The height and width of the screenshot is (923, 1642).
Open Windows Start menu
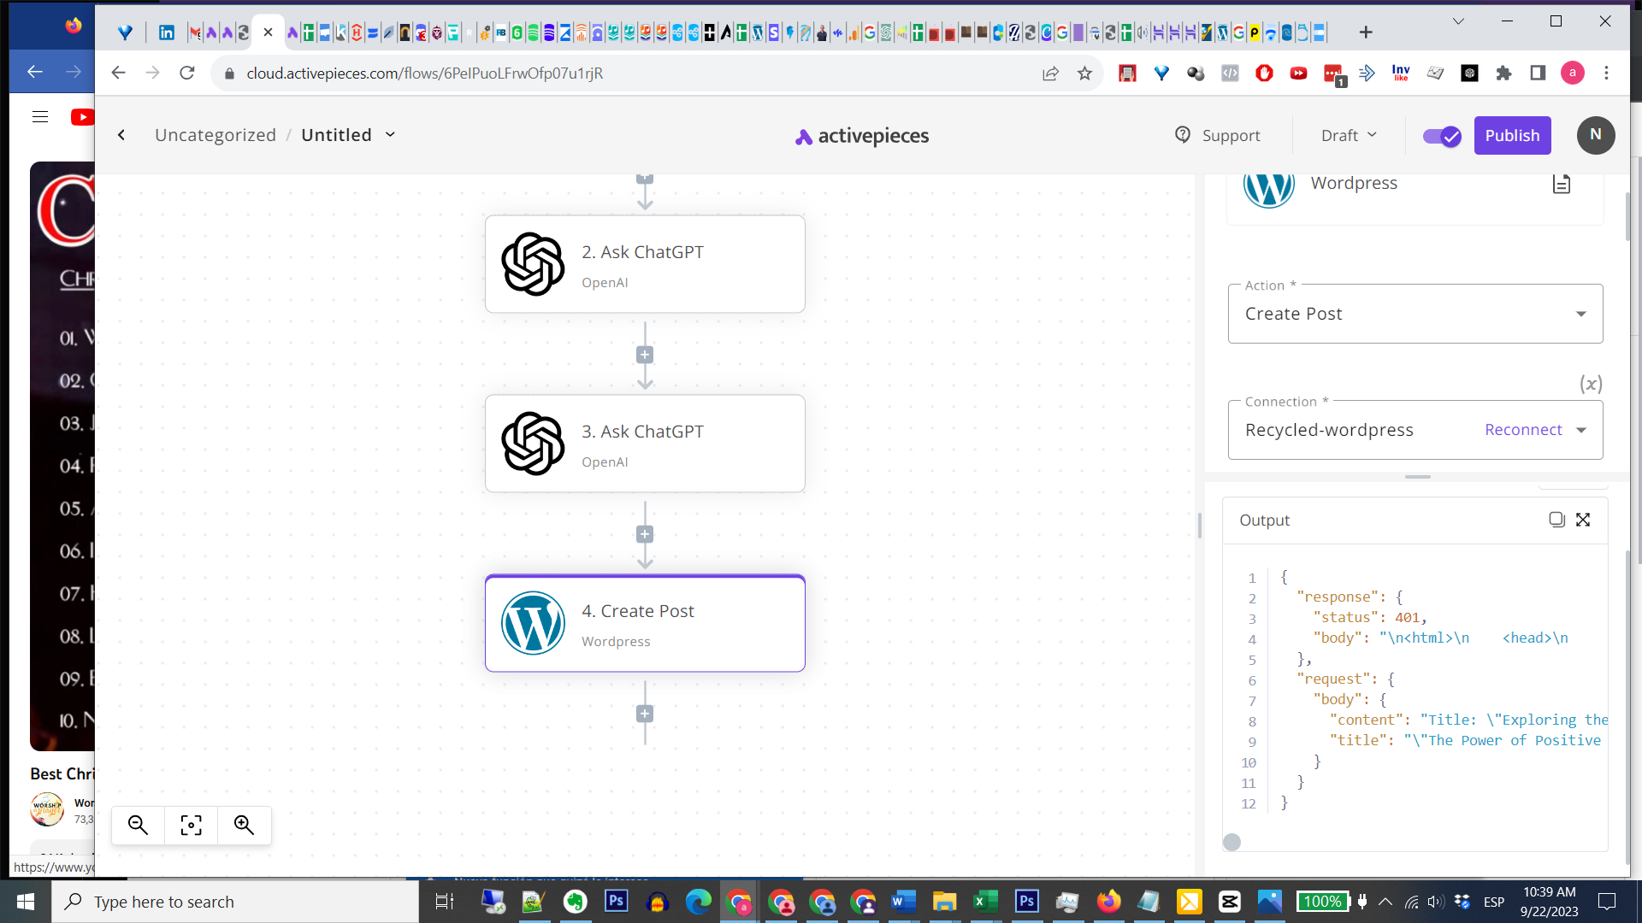[x=26, y=902]
